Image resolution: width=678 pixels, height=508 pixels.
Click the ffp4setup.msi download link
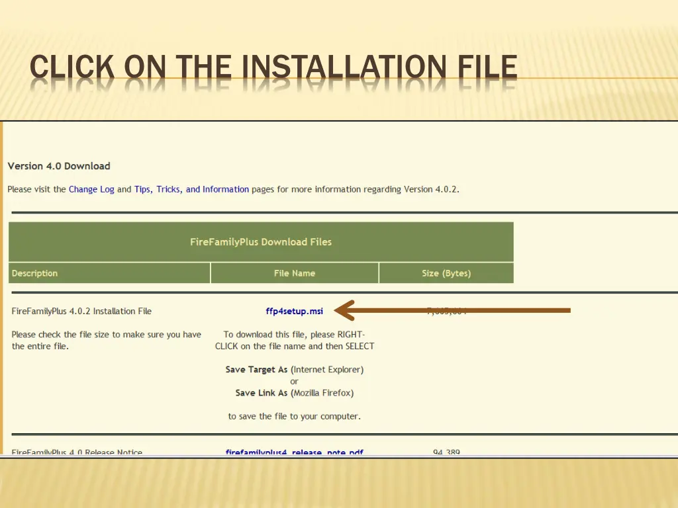pyautogui.click(x=294, y=311)
